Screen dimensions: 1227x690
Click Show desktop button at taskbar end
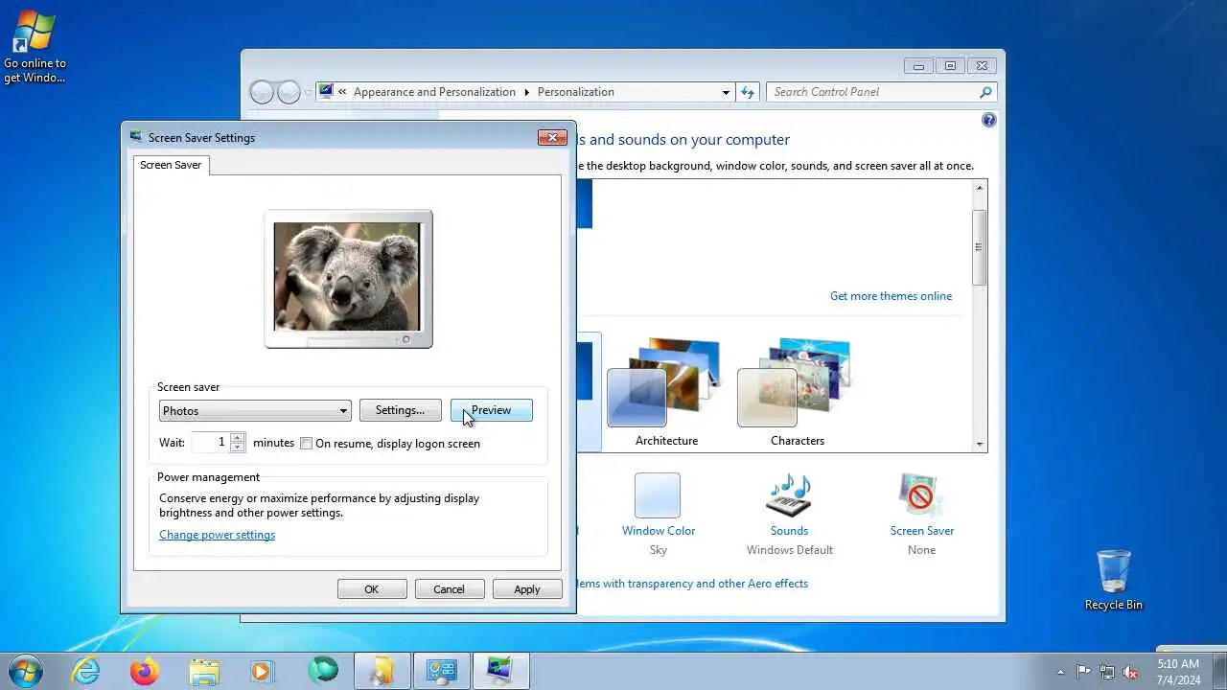click(1219, 672)
